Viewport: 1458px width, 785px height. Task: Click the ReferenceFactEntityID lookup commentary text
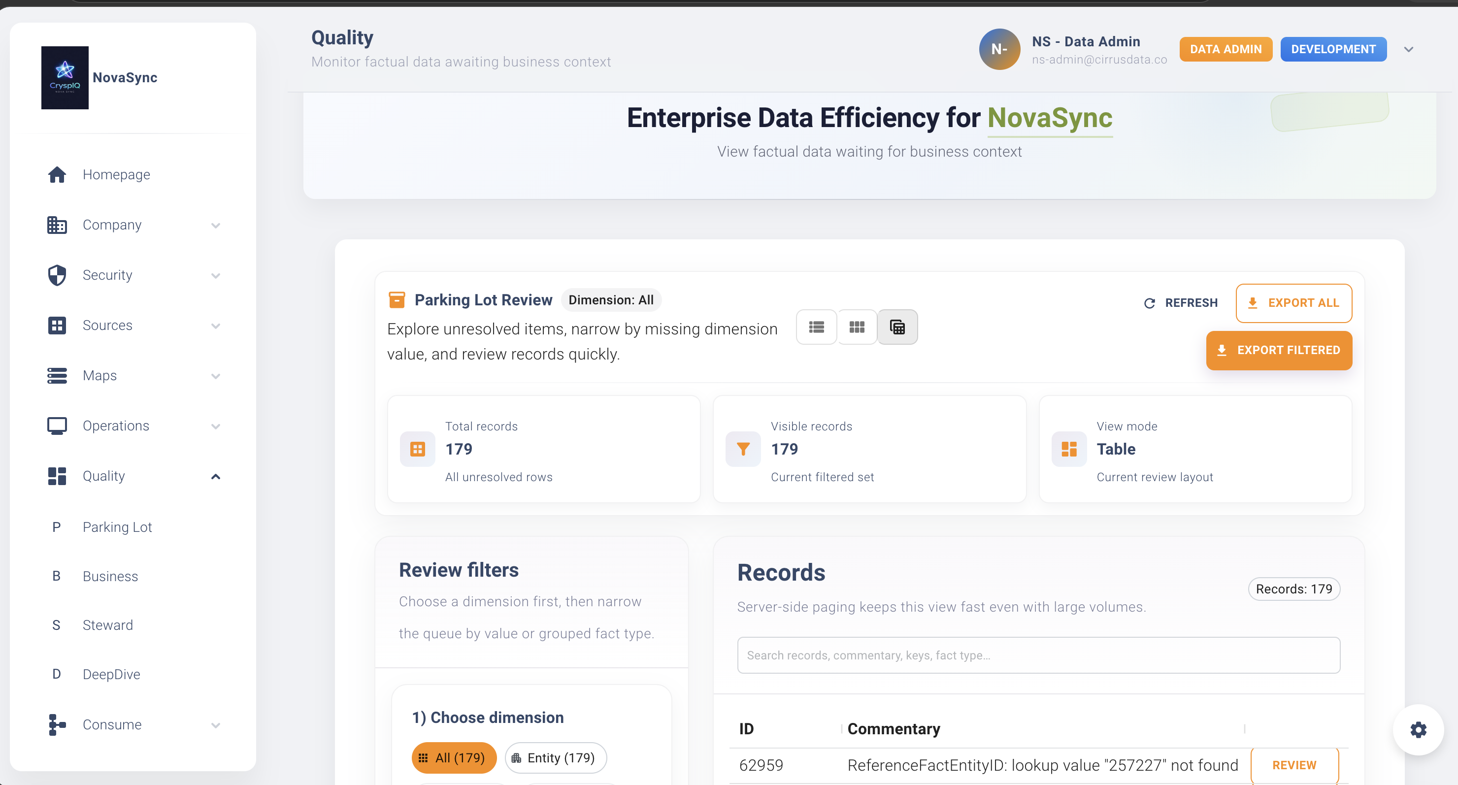coord(1043,766)
